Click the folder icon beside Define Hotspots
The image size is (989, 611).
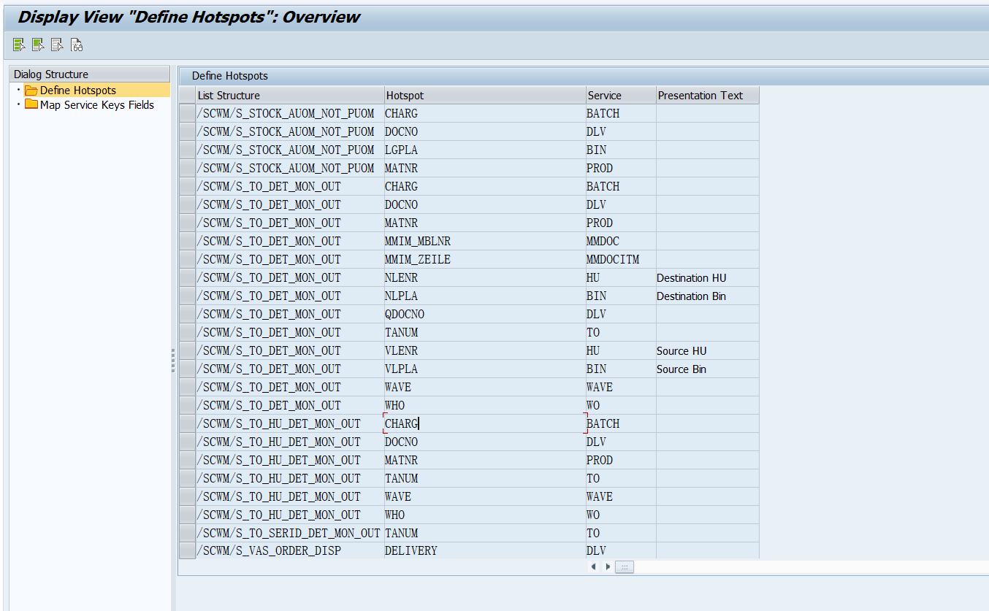(31, 90)
